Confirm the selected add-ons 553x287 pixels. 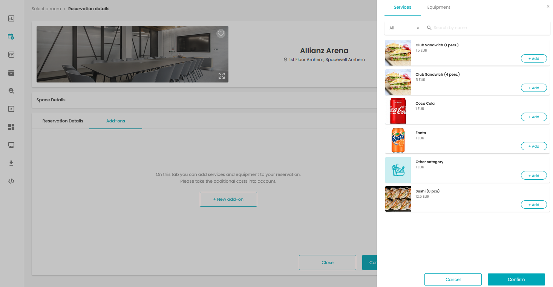tap(516, 279)
